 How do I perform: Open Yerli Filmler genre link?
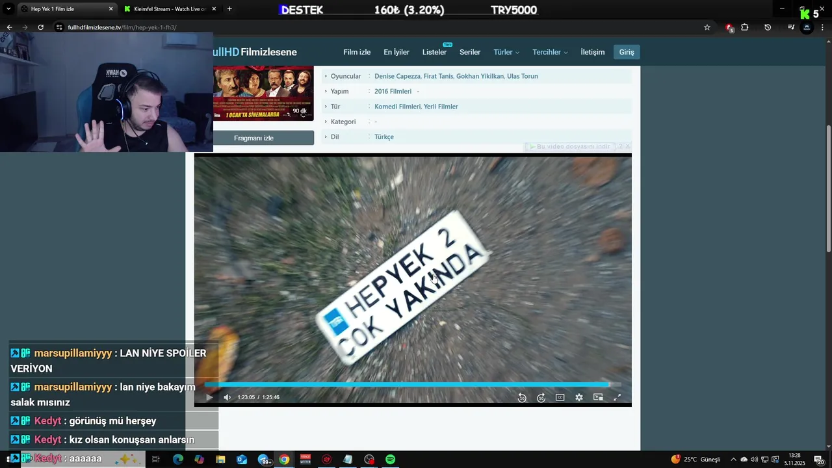pyautogui.click(x=441, y=107)
